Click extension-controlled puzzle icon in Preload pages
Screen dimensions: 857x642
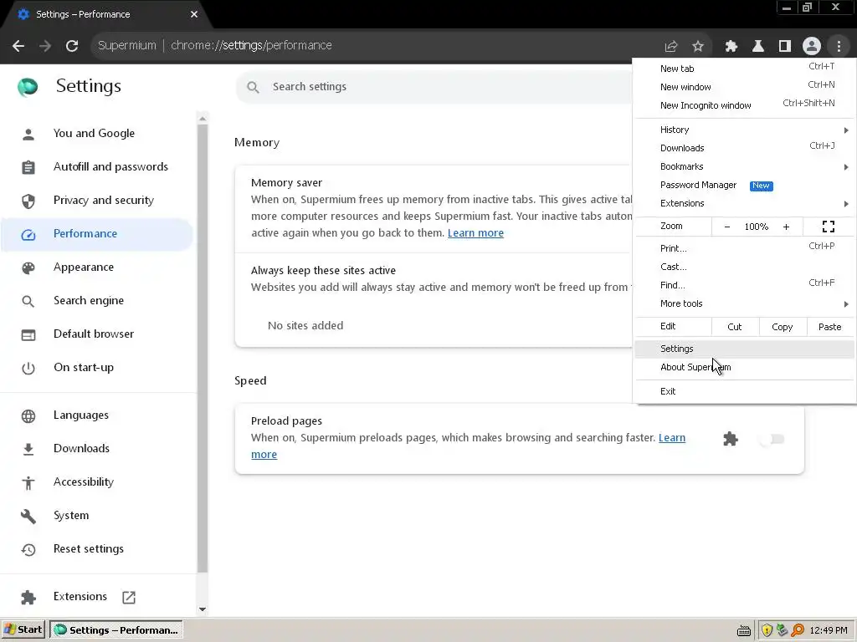coord(730,439)
